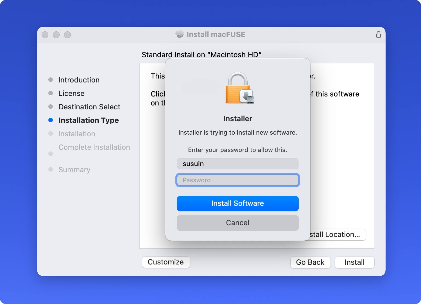Click the 'Standard Install on Macintosh HD' heading
This screenshot has width=421, height=304.
point(202,54)
